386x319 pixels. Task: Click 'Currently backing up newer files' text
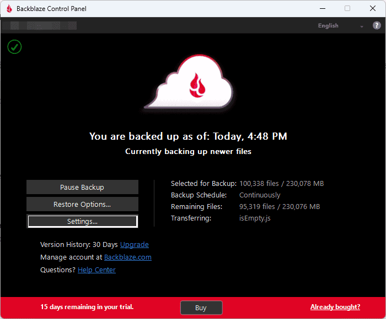[x=188, y=151]
